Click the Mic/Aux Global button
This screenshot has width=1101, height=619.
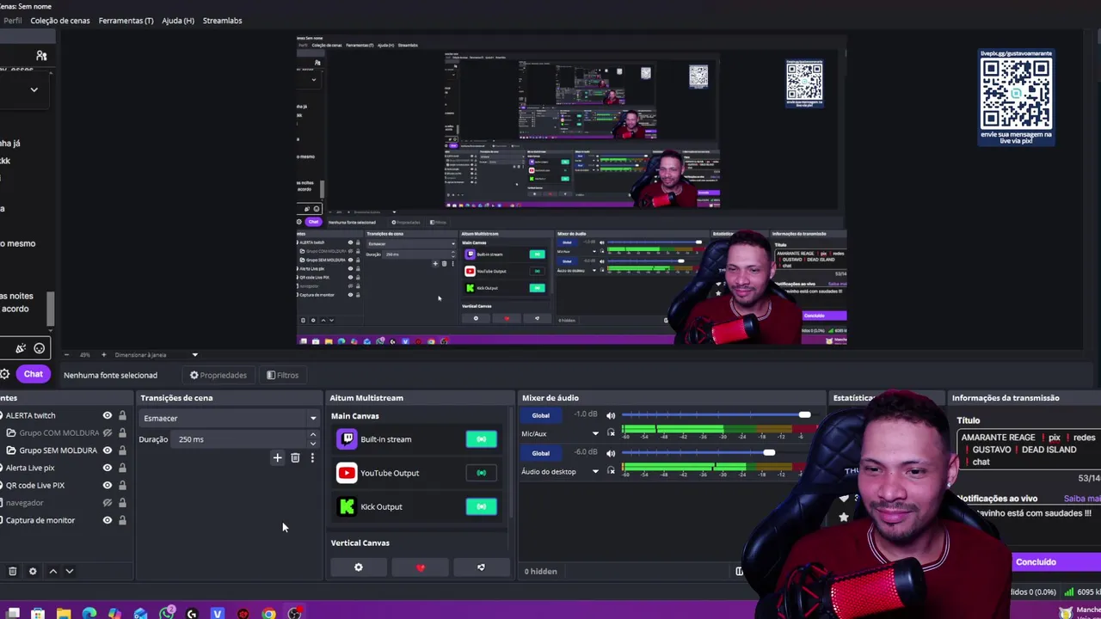pyautogui.click(x=540, y=415)
